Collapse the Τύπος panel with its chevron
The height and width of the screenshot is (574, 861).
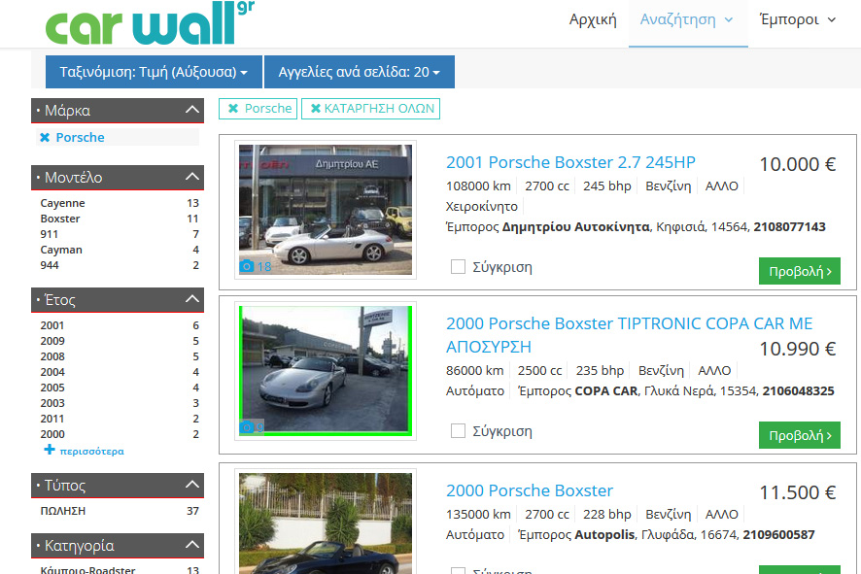pyautogui.click(x=193, y=485)
